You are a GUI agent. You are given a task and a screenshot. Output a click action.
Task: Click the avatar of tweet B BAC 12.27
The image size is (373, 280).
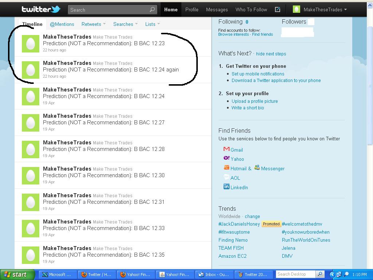click(x=31, y=122)
